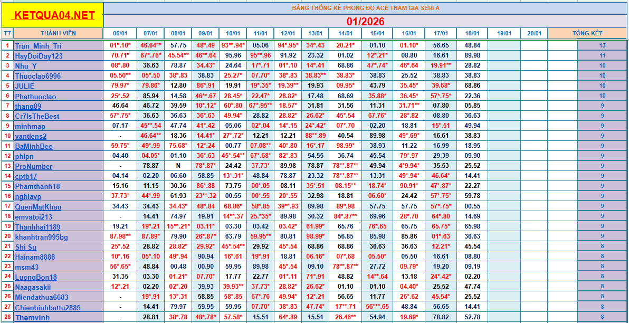Select the cell 19.91** in Nhu_Y row
Image resolution: width=629 pixels, height=323 pixels.
(441, 66)
